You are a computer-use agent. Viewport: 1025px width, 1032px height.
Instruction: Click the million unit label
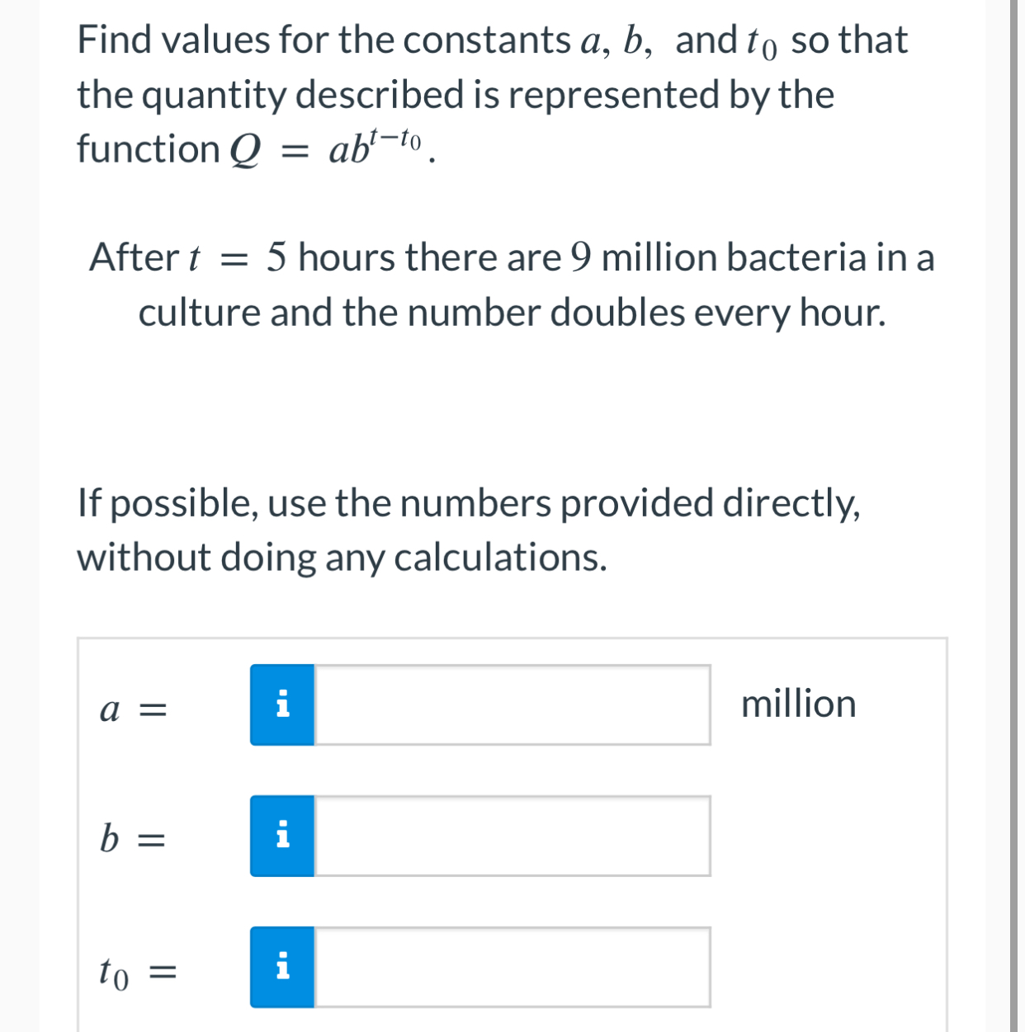pos(799,705)
